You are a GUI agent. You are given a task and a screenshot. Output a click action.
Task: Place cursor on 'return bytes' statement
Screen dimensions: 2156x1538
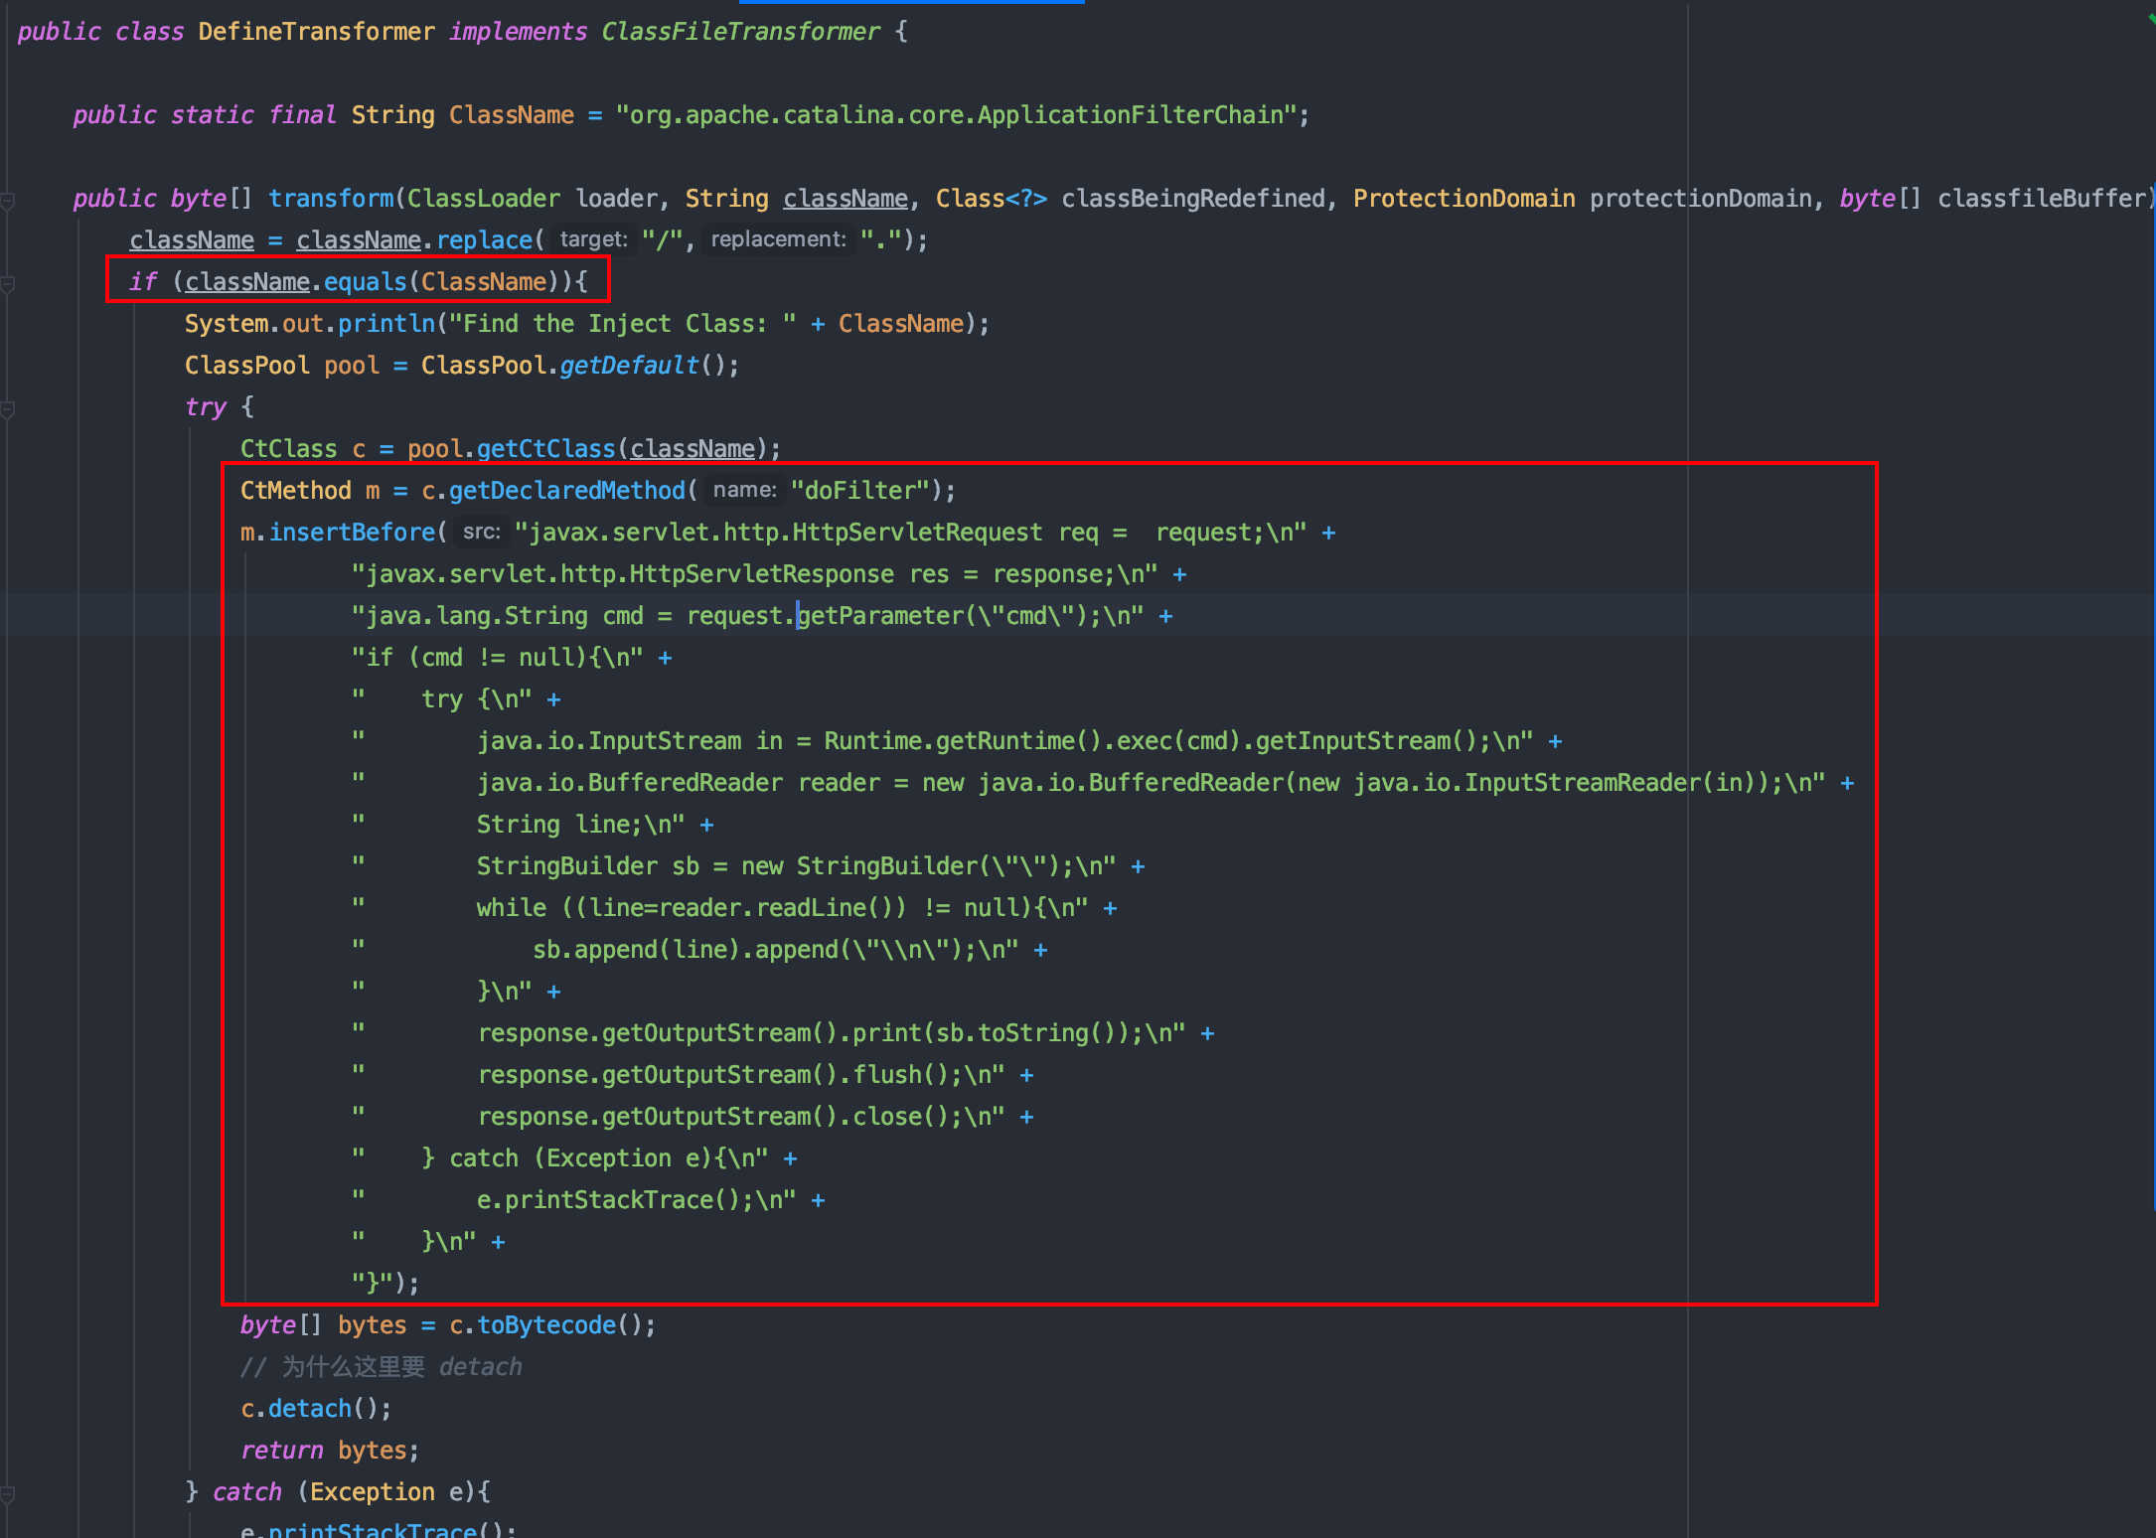click(329, 1451)
